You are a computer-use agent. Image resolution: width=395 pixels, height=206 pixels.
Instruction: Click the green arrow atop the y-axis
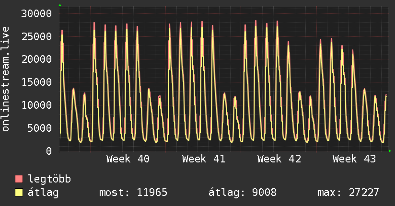click(60, 5)
